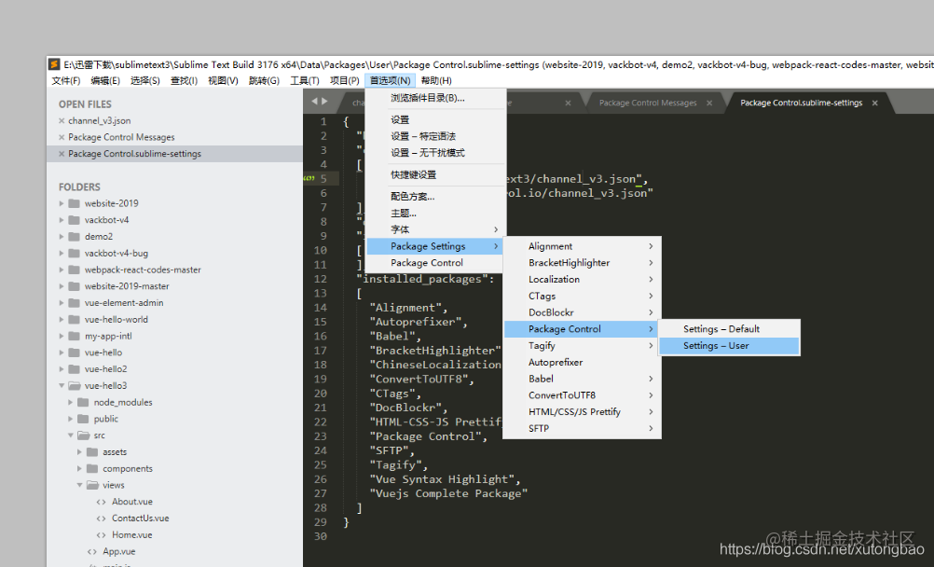This screenshot has width=934, height=567.
Task: Close Package Control.sublime-settings in Open Files list
Action: point(62,154)
